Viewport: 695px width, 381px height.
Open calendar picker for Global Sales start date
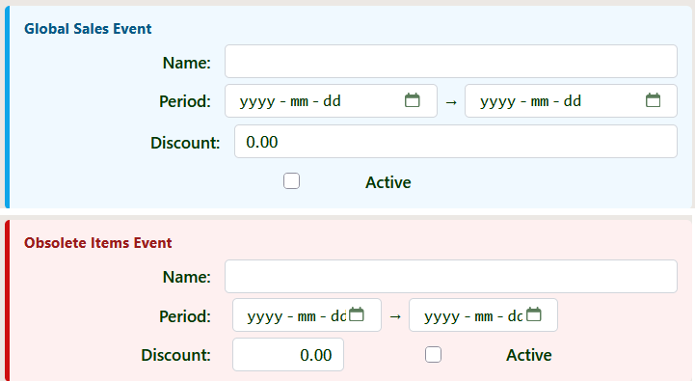point(413,100)
